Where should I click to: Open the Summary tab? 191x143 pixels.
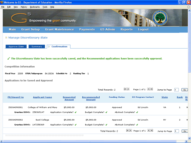click(x=37, y=47)
